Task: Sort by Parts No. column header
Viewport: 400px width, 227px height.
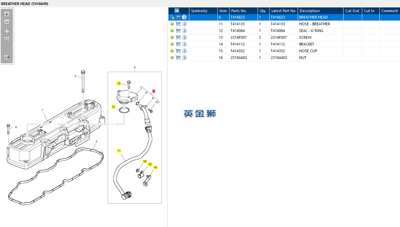Action: point(243,11)
